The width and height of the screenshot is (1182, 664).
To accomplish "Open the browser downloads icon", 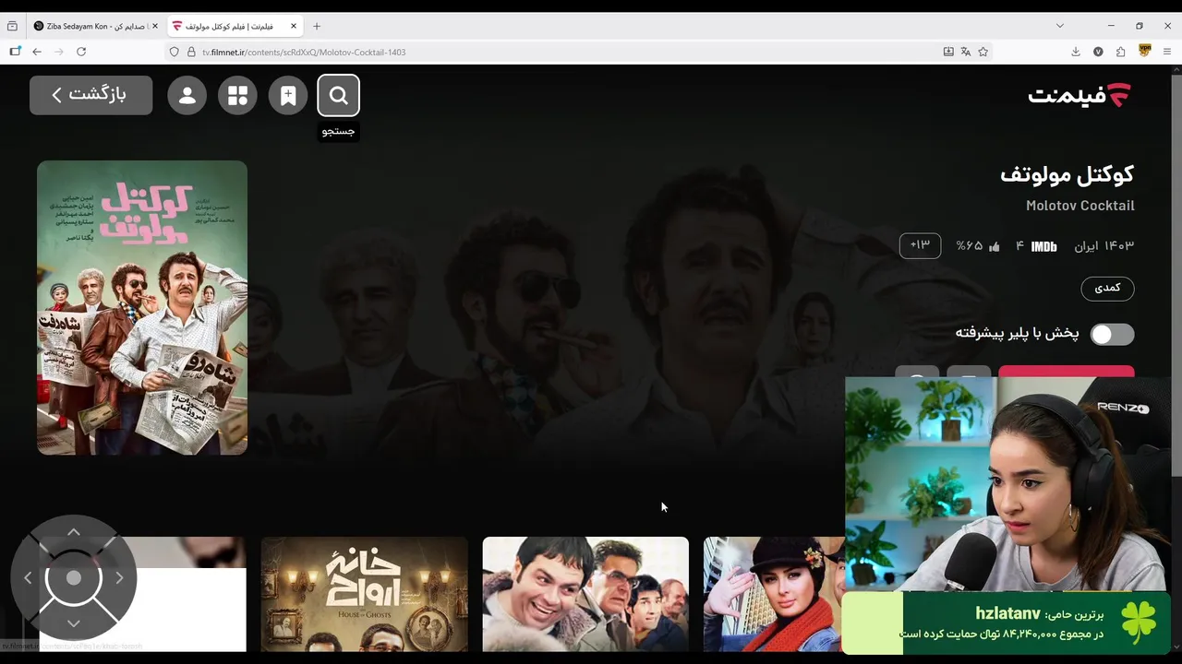I will point(1076,52).
